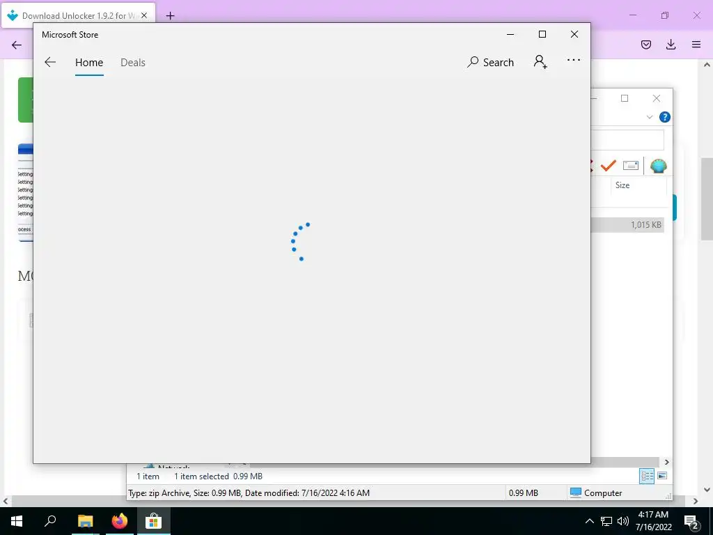The height and width of the screenshot is (535, 713).
Task: Close the File Explorer window
Action: (656, 98)
